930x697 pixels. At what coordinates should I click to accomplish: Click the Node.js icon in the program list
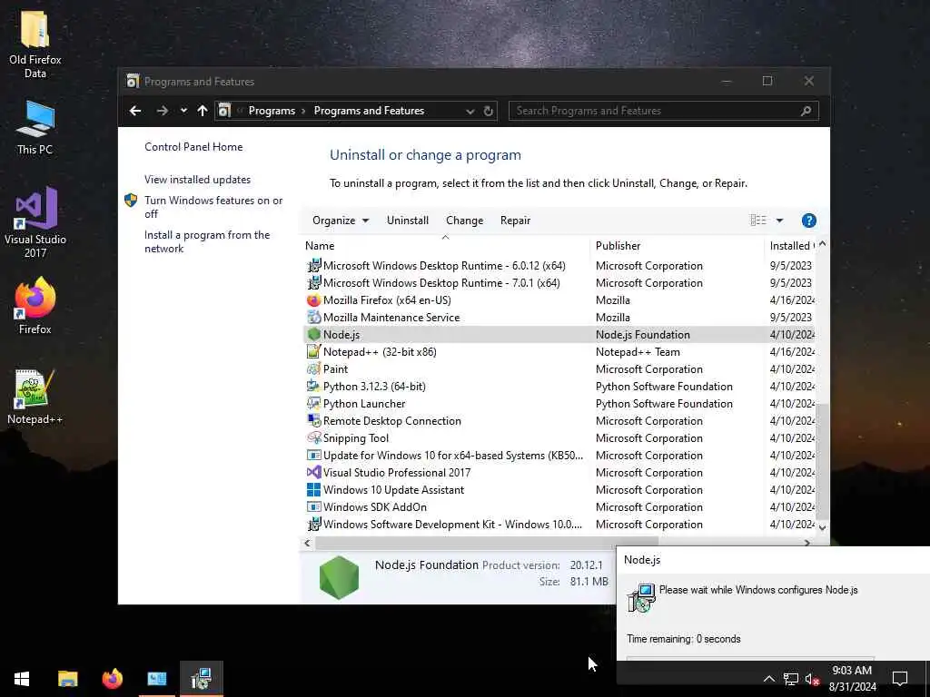tap(313, 334)
